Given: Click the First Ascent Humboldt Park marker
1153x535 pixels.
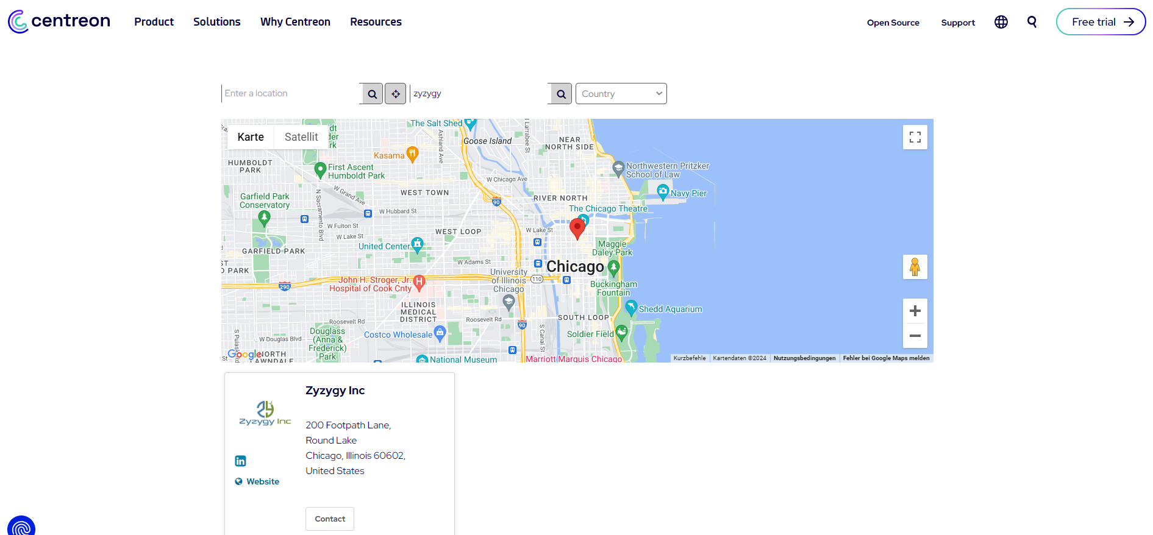Looking at the screenshot, I should pos(320,170).
